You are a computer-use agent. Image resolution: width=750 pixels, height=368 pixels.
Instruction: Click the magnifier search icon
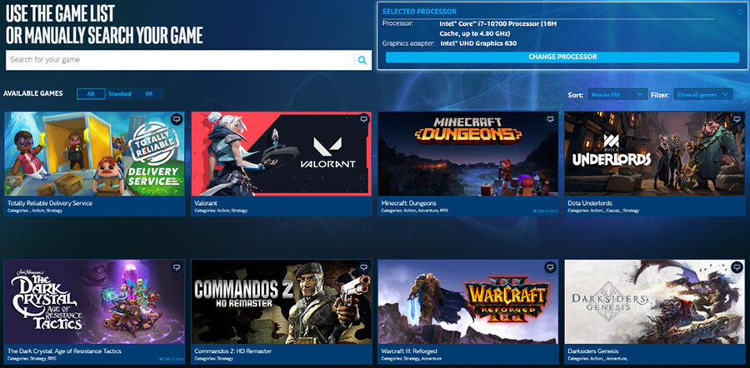pyautogui.click(x=362, y=60)
